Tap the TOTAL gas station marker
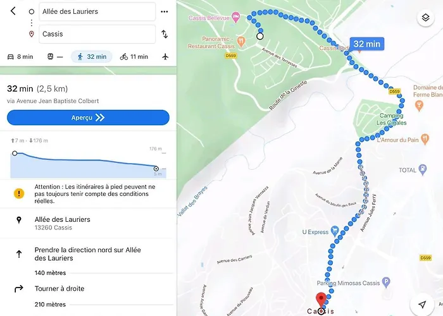The height and width of the screenshot is (316, 443). (x=422, y=170)
